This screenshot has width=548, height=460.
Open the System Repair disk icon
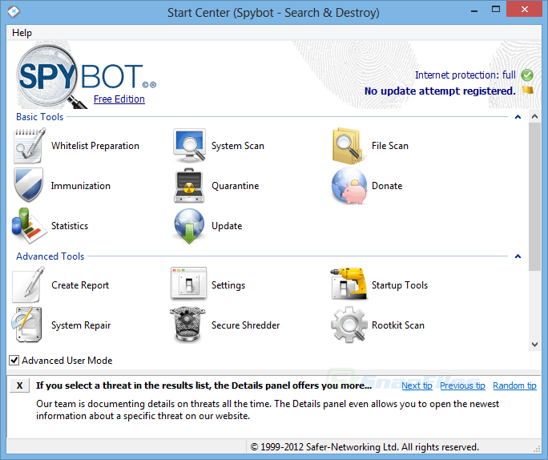[x=27, y=325]
